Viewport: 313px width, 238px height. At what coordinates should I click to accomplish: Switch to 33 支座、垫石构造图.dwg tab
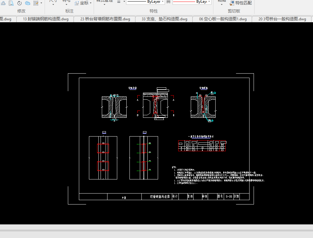click(164, 19)
